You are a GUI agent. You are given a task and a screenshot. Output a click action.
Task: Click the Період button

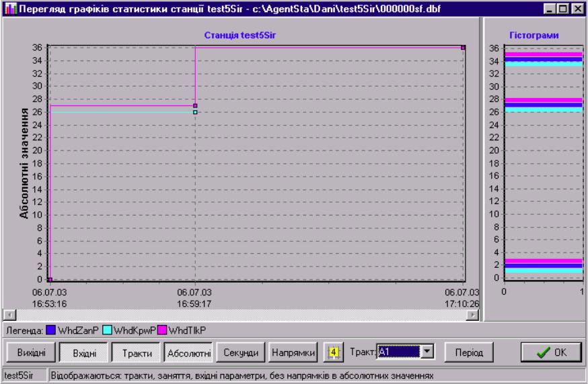pyautogui.click(x=469, y=352)
